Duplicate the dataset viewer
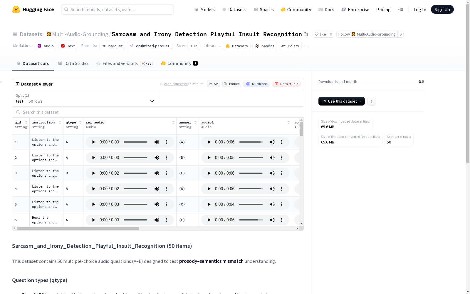This screenshot has height=294, width=470. tap(256, 84)
